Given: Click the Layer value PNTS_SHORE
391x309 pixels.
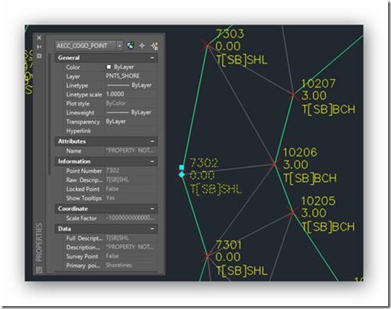Looking at the screenshot, I should click(123, 76).
